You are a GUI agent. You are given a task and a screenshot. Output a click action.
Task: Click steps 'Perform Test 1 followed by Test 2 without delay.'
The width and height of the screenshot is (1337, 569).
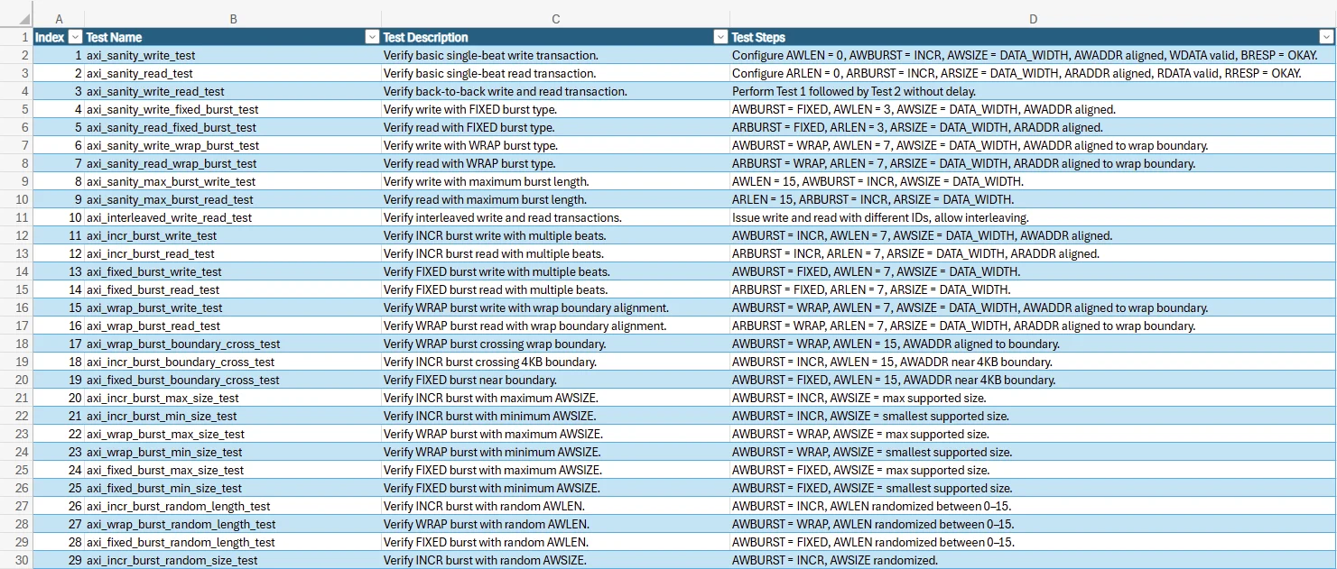[x=853, y=91]
